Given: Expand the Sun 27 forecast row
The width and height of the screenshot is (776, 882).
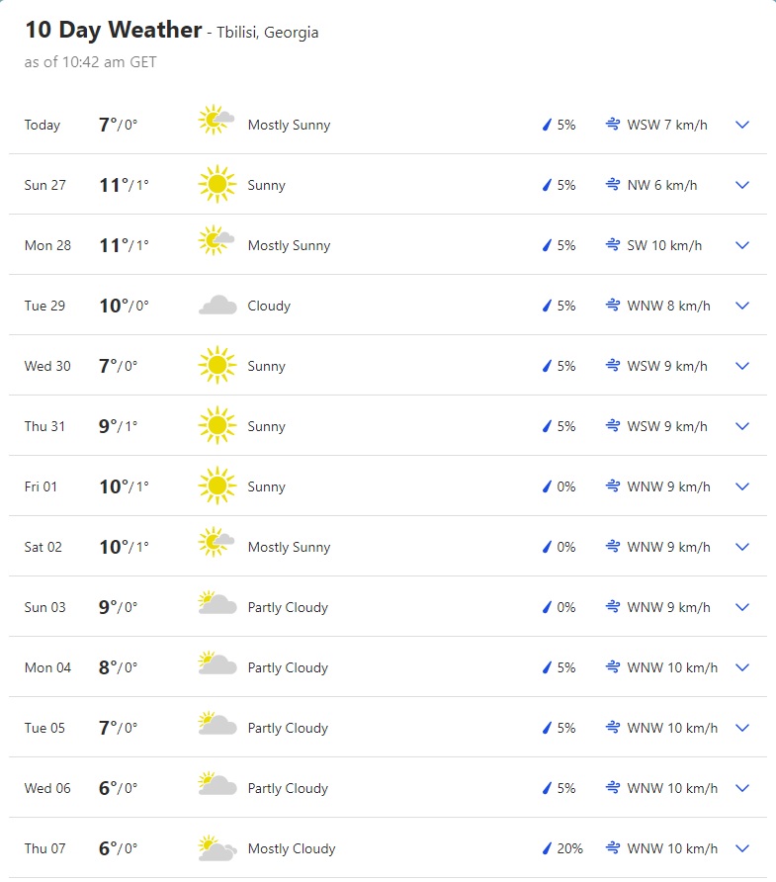Looking at the screenshot, I should click(x=742, y=185).
